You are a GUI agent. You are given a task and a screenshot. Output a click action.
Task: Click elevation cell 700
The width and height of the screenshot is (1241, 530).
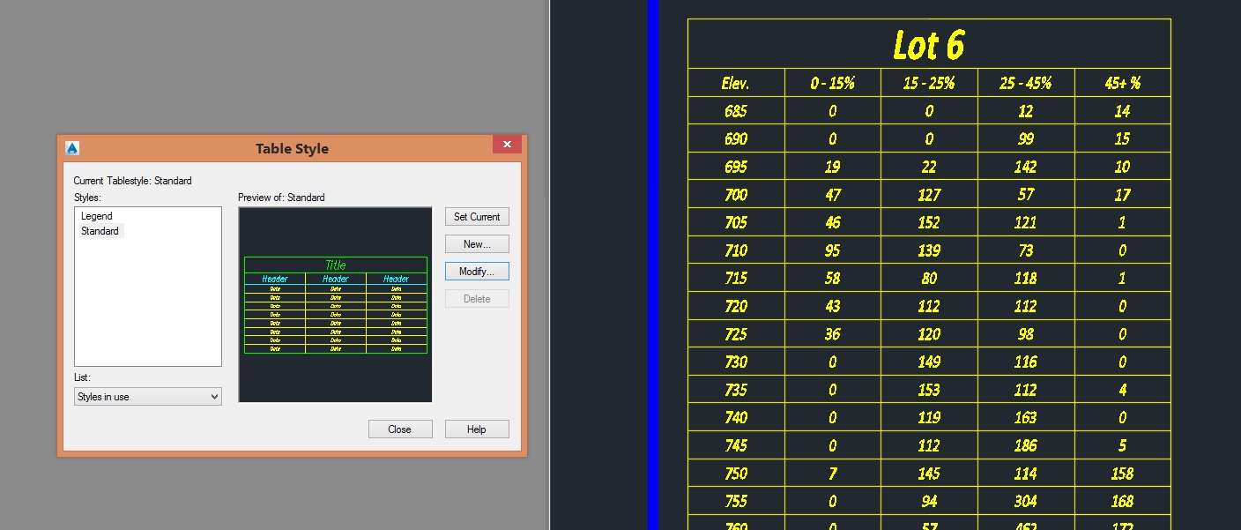tap(736, 195)
